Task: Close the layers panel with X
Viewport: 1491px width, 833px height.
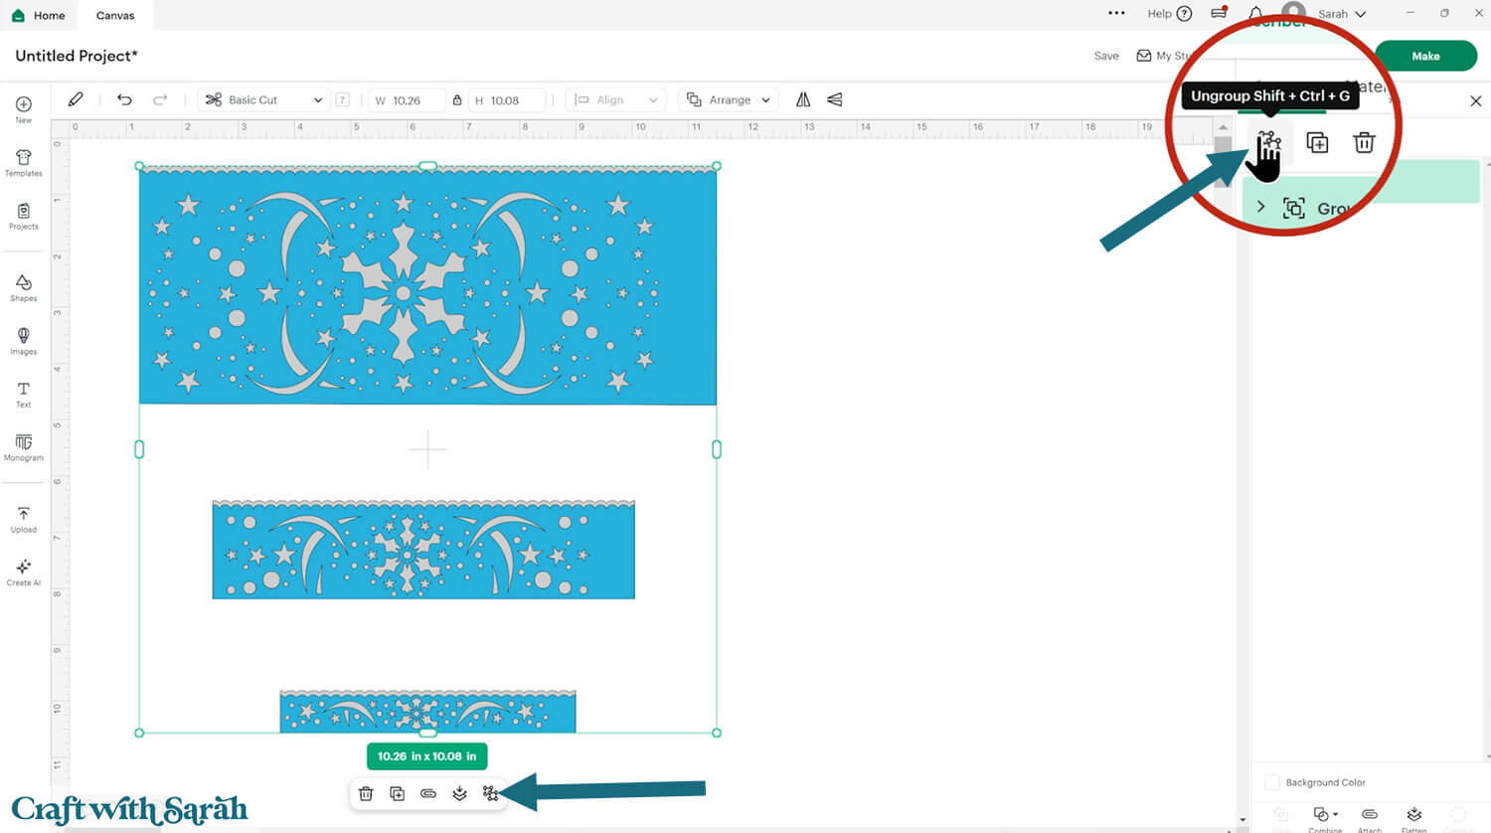Action: pyautogui.click(x=1476, y=100)
